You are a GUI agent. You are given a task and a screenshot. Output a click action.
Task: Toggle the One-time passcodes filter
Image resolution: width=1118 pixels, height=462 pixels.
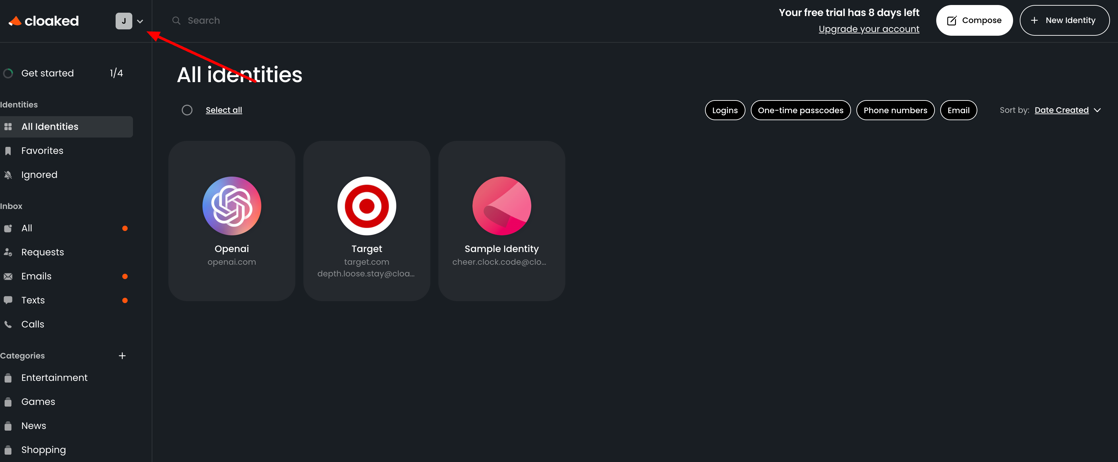click(x=801, y=110)
